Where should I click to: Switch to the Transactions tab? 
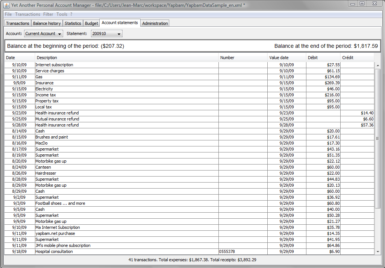click(x=17, y=23)
